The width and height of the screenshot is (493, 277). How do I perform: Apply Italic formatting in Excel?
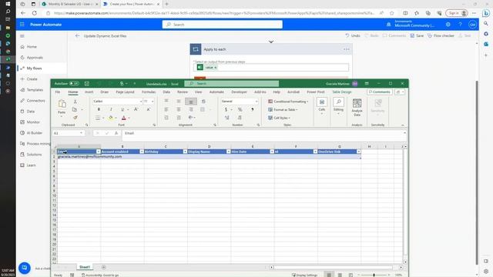[111, 109]
